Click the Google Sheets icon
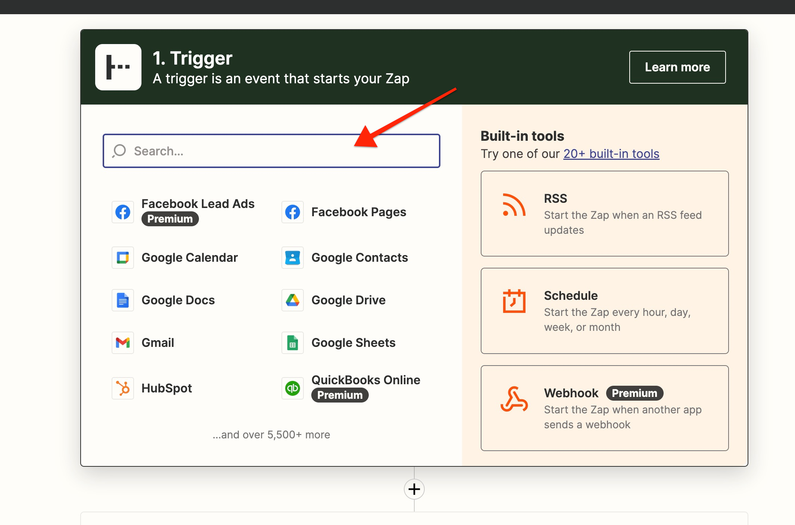795x525 pixels. [x=293, y=343]
